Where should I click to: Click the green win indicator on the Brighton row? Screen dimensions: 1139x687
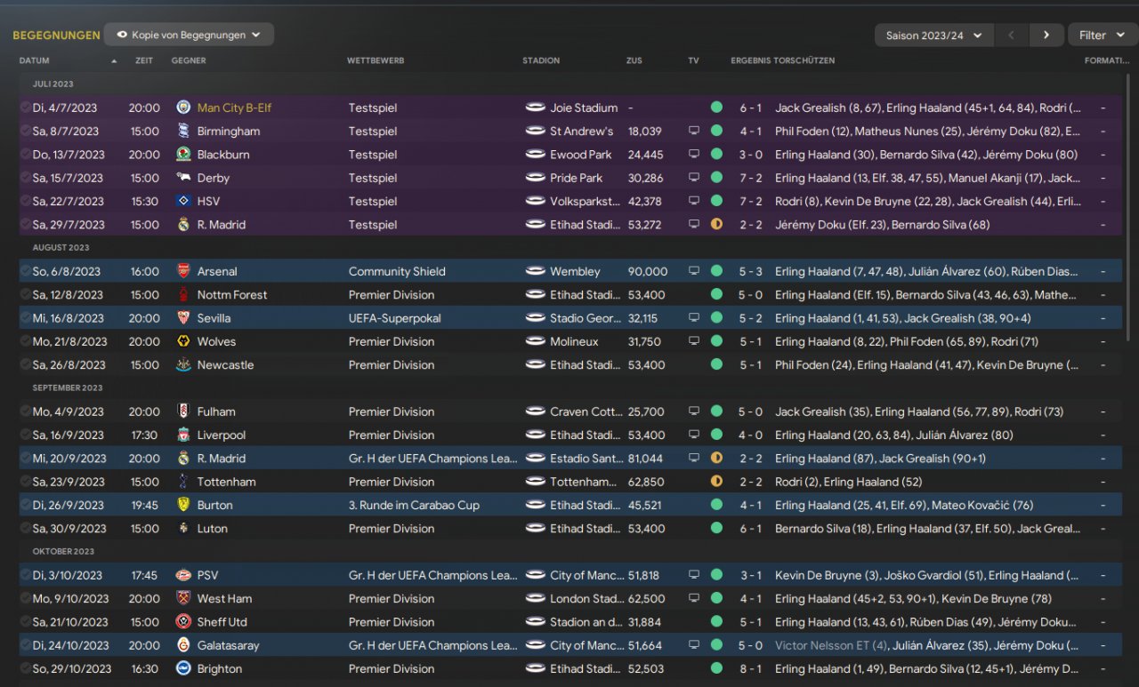716,668
